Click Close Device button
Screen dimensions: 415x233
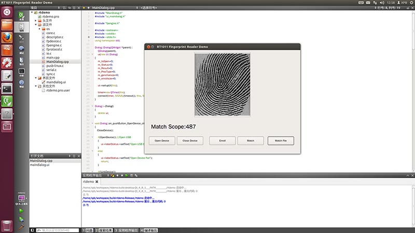[190, 141]
